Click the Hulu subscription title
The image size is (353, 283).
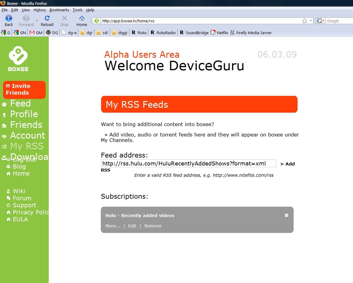click(x=140, y=216)
